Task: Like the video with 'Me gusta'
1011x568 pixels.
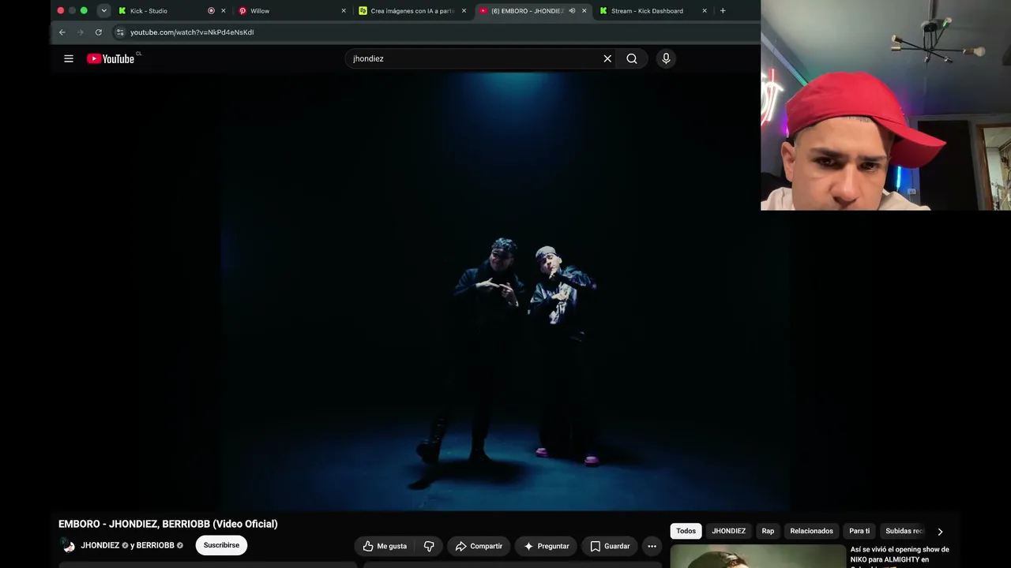Action: coord(385,546)
